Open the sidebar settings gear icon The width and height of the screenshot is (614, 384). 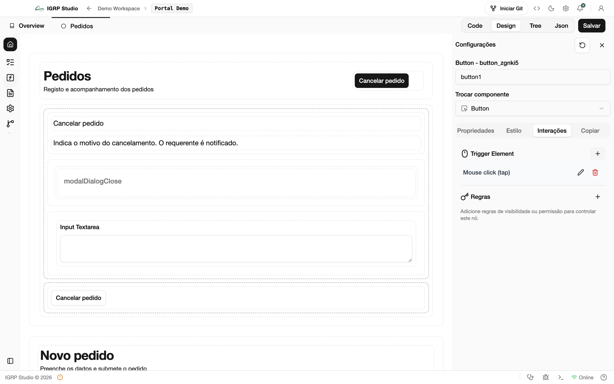point(10,108)
